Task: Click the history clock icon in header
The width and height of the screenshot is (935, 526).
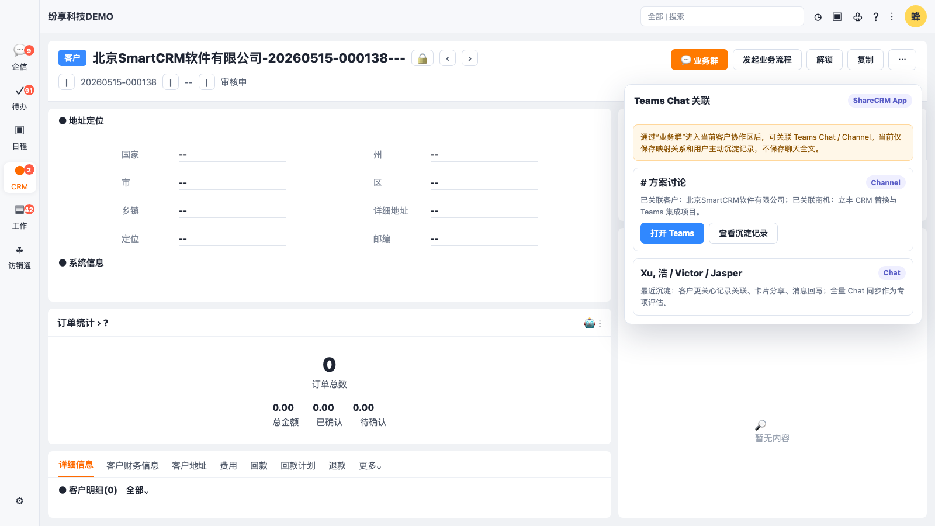Action: click(x=818, y=17)
